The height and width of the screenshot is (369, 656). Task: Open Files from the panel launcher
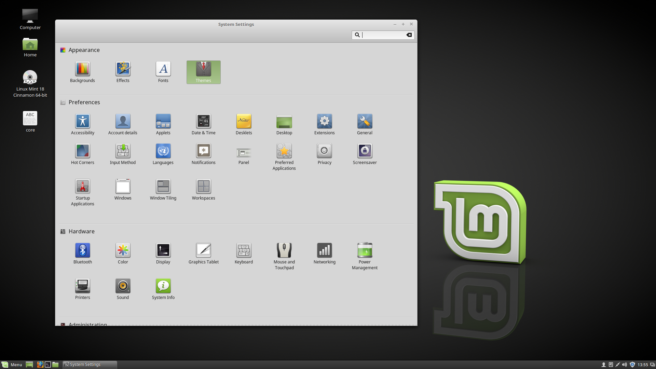point(55,365)
